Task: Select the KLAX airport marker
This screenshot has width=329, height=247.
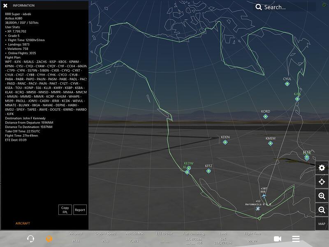Action: (x=187, y=172)
